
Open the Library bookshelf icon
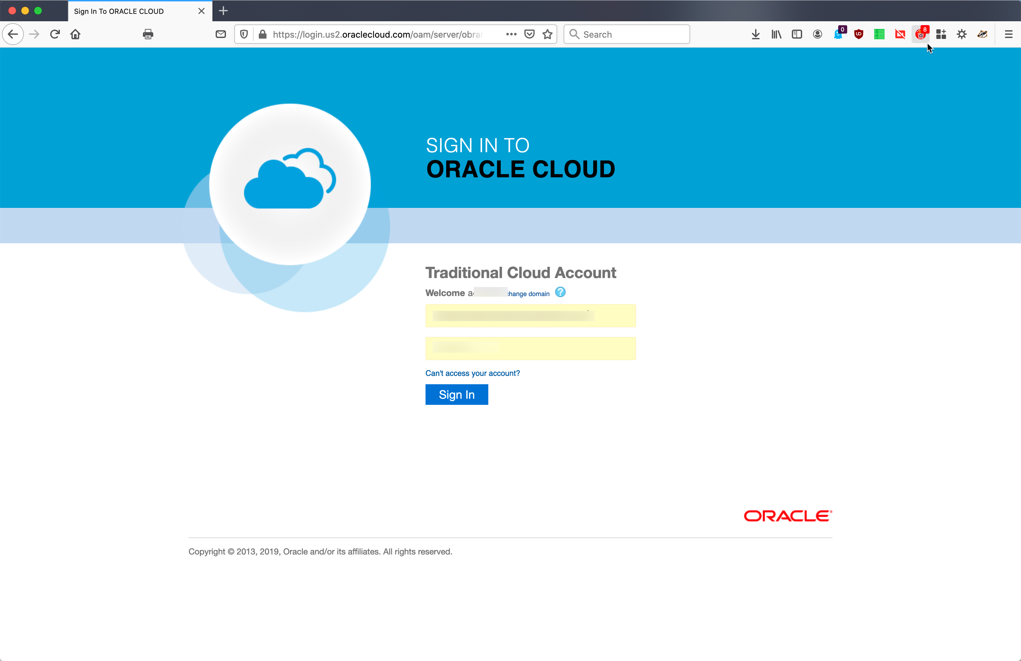pos(776,34)
